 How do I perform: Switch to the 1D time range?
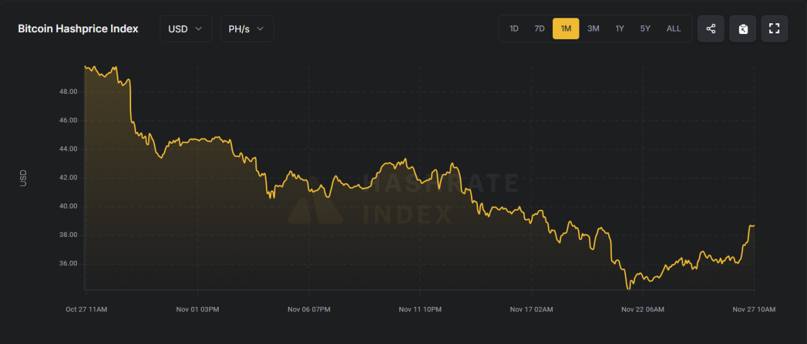point(514,29)
